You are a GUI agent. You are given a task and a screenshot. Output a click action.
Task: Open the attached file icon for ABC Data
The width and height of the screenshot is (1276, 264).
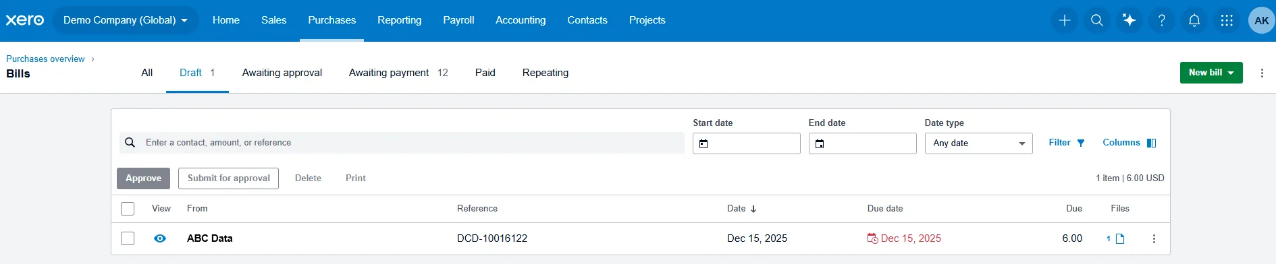tap(1120, 238)
